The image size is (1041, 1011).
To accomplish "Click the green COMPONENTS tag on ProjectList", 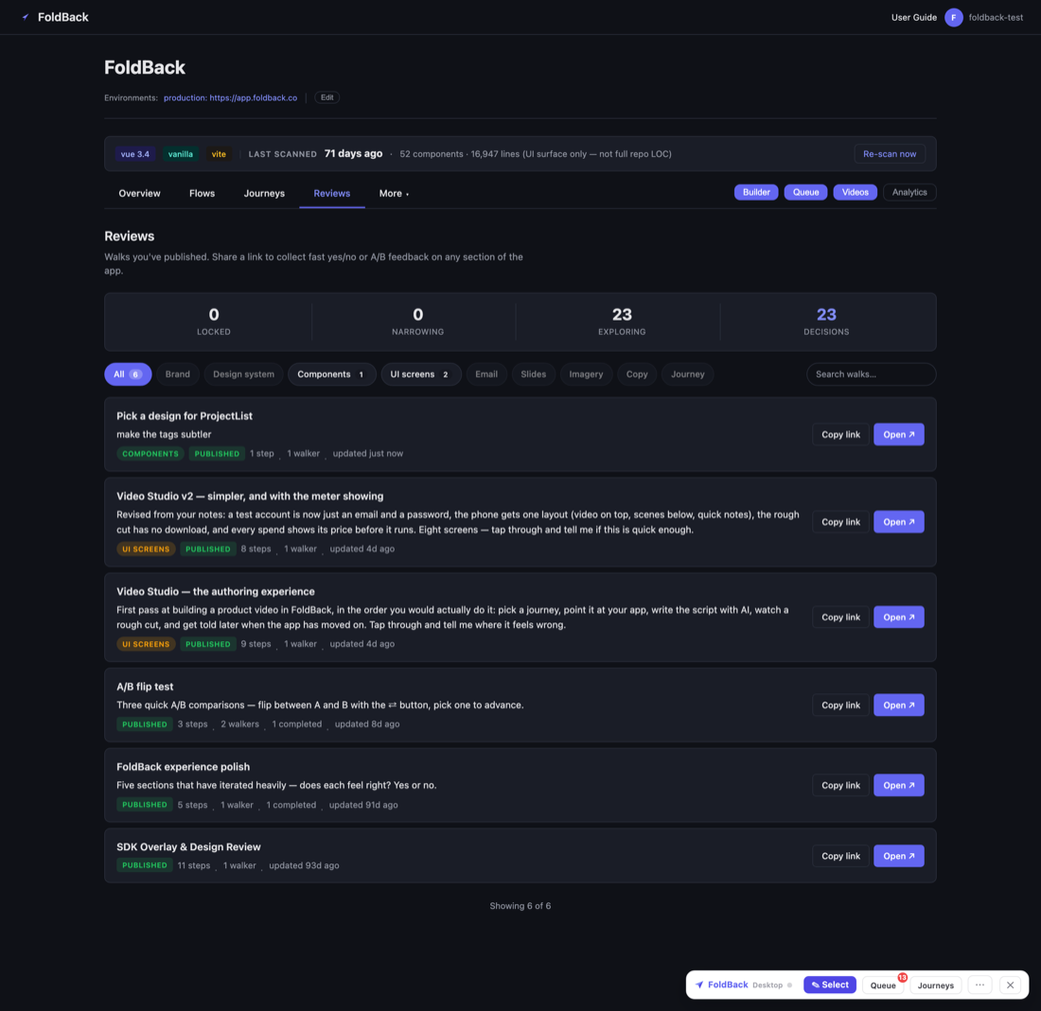I will 150,454.
